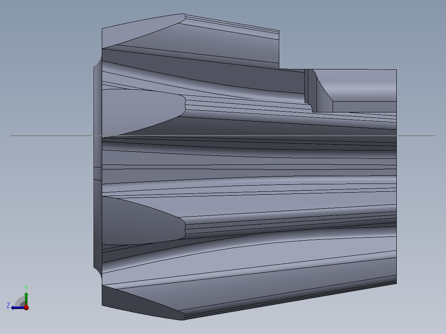Image resolution: width=446 pixels, height=334 pixels.
Task: Select the horizontal centerline axis
Action: [223, 136]
